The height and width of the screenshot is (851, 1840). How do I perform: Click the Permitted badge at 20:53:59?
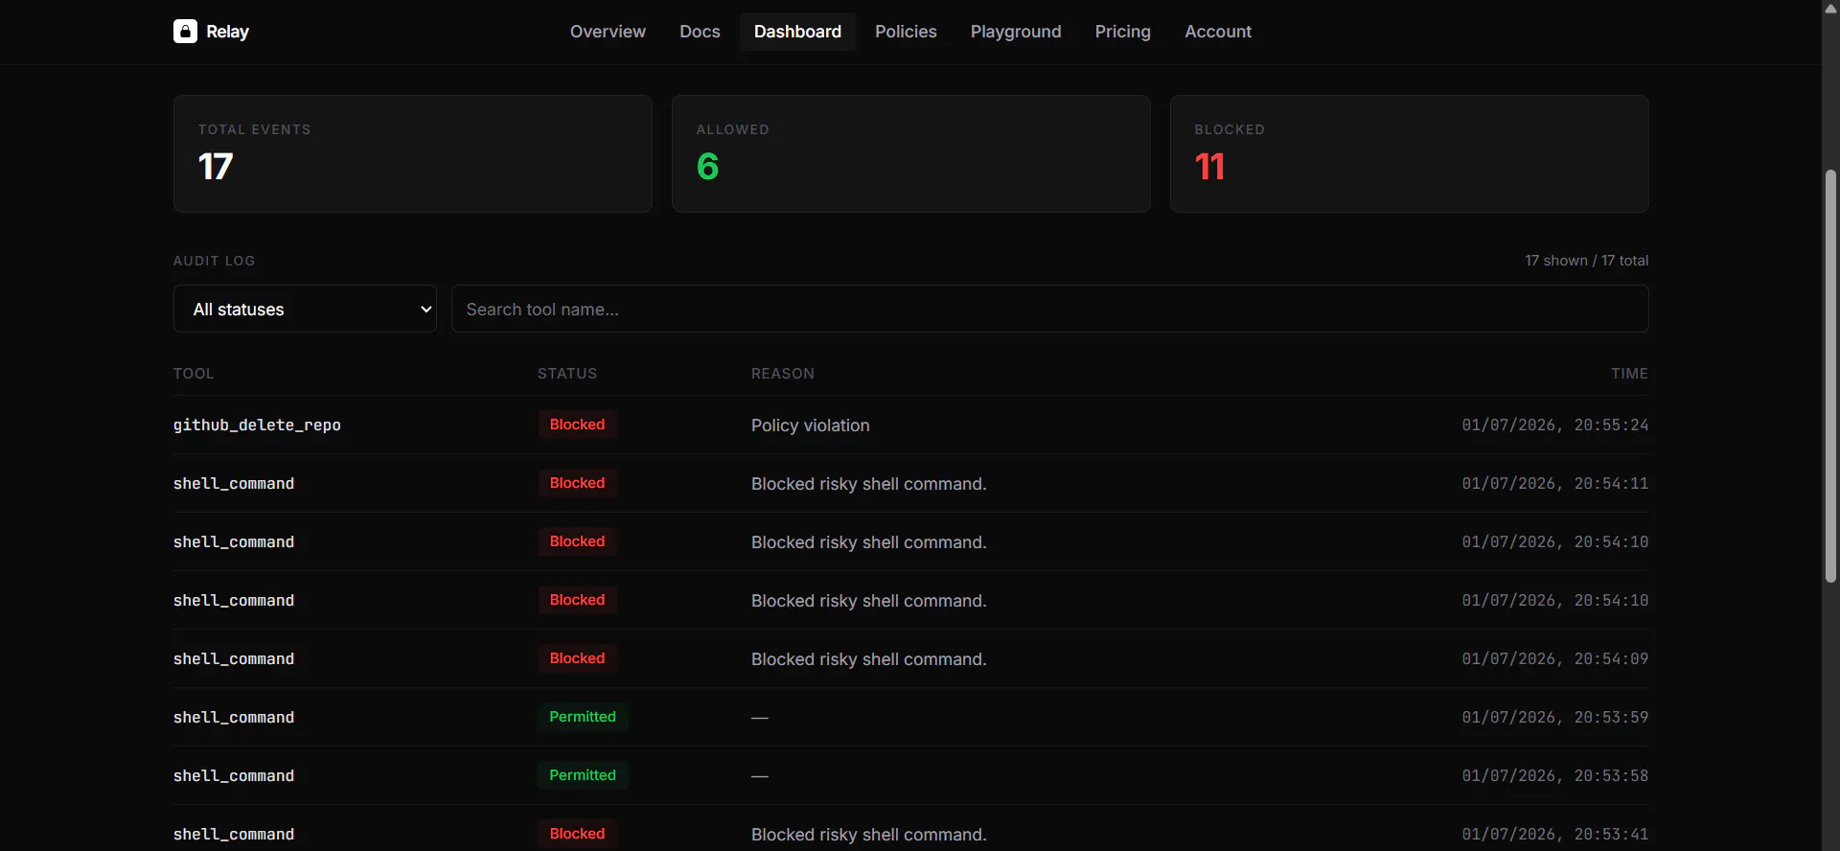pos(583,717)
